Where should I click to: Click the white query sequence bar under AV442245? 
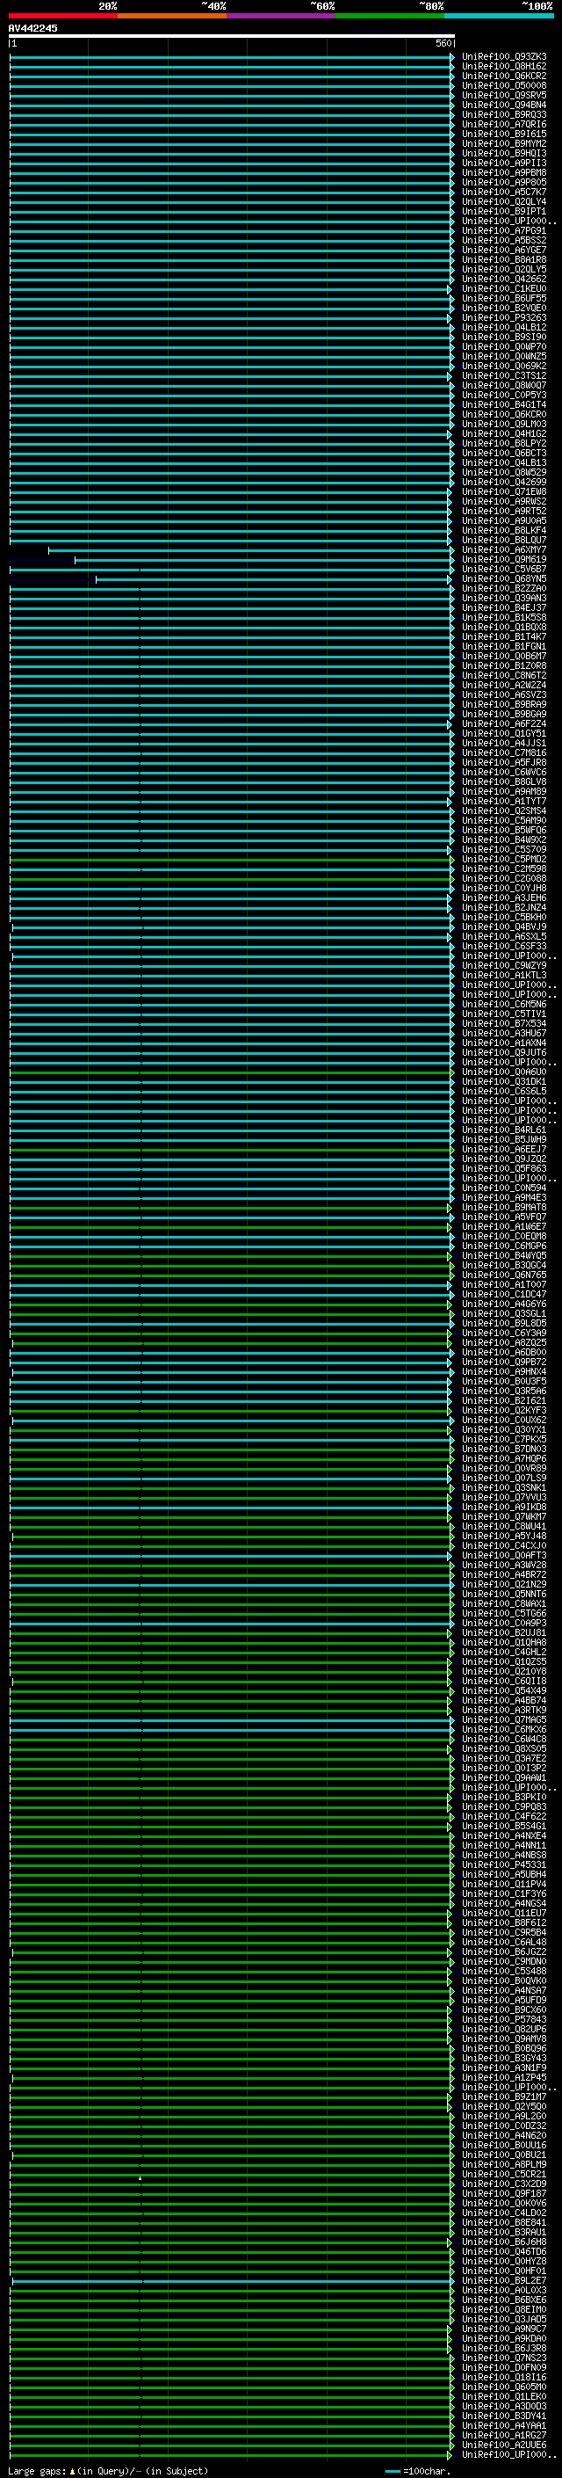tap(232, 37)
